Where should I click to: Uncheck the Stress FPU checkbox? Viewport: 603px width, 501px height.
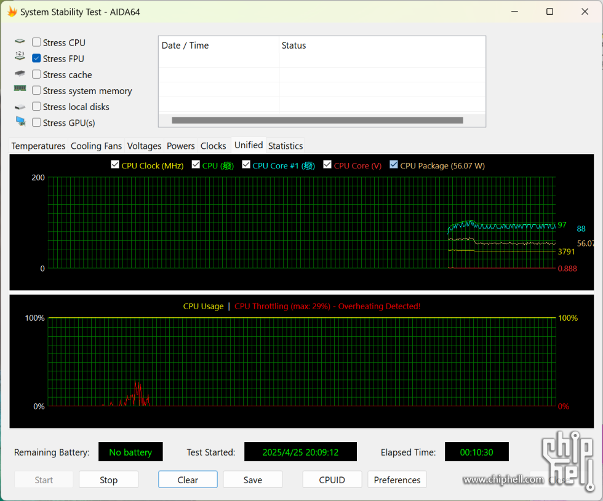coord(36,58)
